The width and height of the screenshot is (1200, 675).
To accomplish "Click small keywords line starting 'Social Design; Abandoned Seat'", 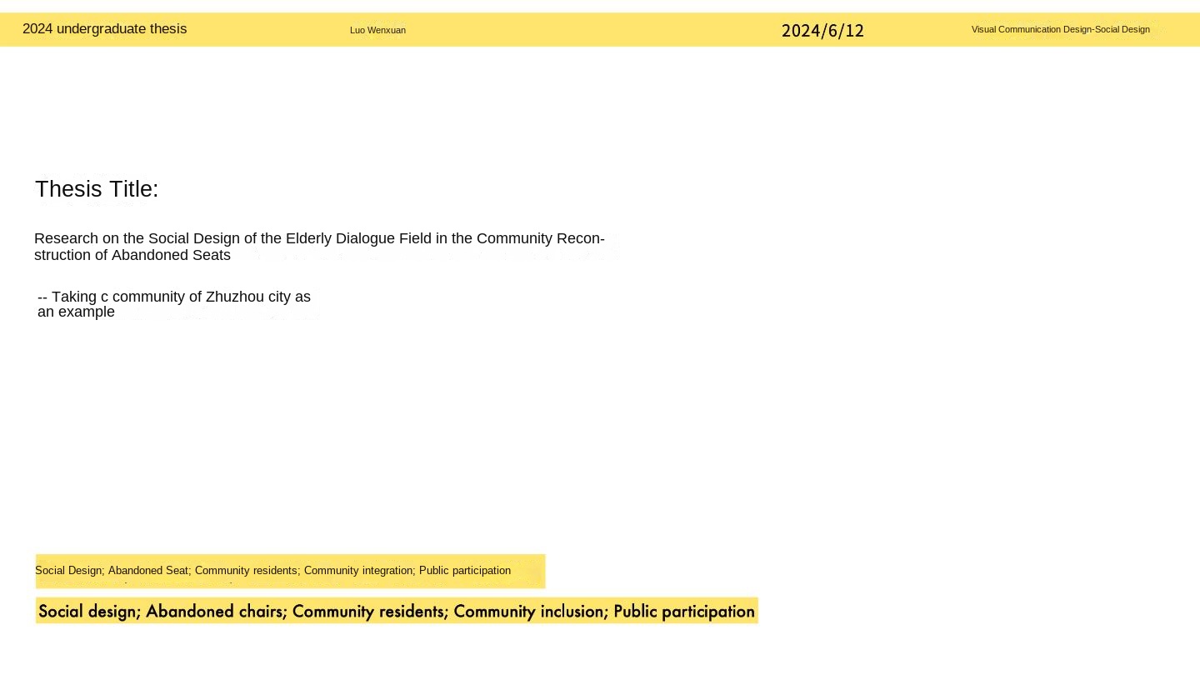I will 272,571.
